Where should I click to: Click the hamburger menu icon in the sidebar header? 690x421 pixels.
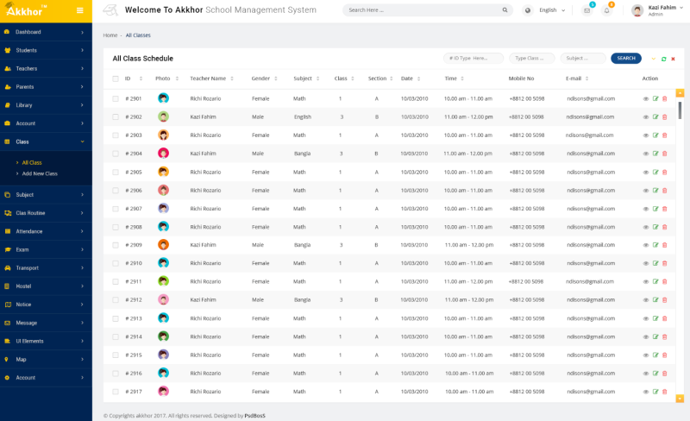pyautogui.click(x=80, y=10)
